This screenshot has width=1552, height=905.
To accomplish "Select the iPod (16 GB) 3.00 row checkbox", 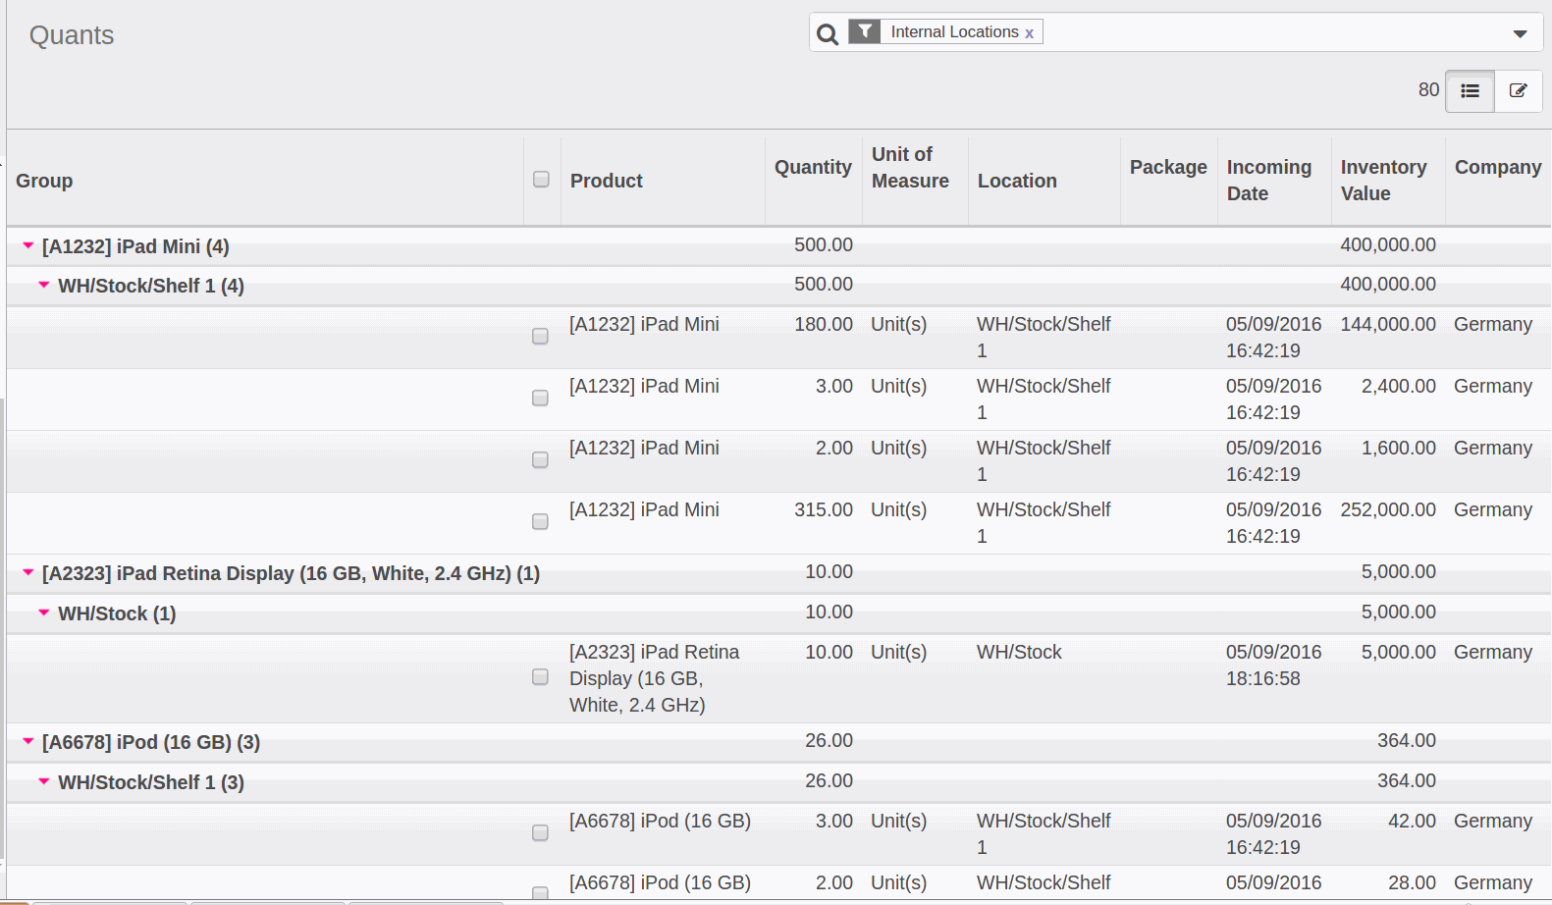I will coord(540,832).
